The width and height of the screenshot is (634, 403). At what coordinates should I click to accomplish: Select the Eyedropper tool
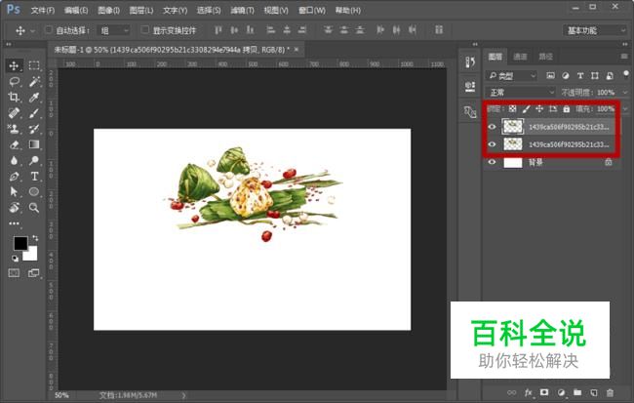34,98
